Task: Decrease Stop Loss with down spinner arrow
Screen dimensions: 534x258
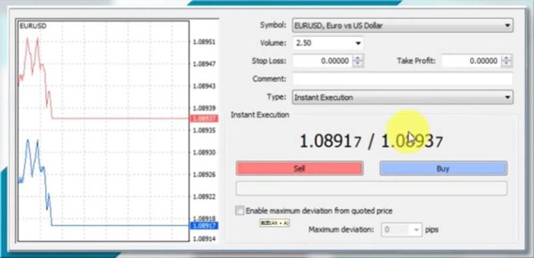Action: click(x=357, y=64)
